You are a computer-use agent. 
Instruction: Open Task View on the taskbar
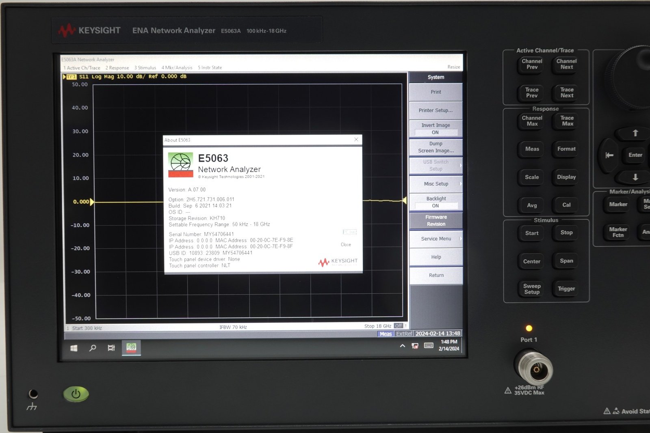point(111,348)
